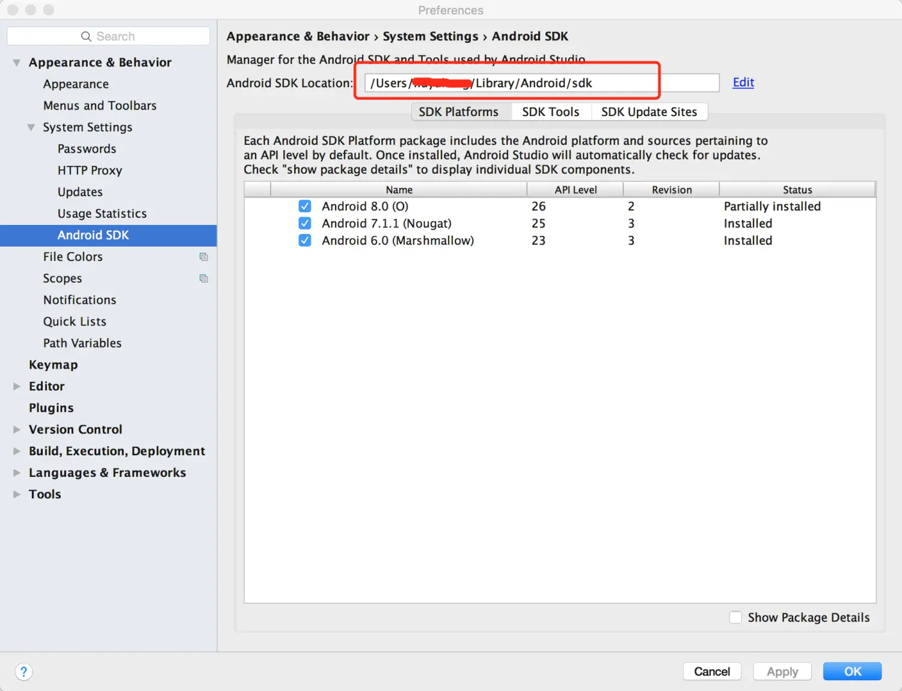
Task: Select the Android 8.0 (O) row name
Action: click(x=365, y=206)
